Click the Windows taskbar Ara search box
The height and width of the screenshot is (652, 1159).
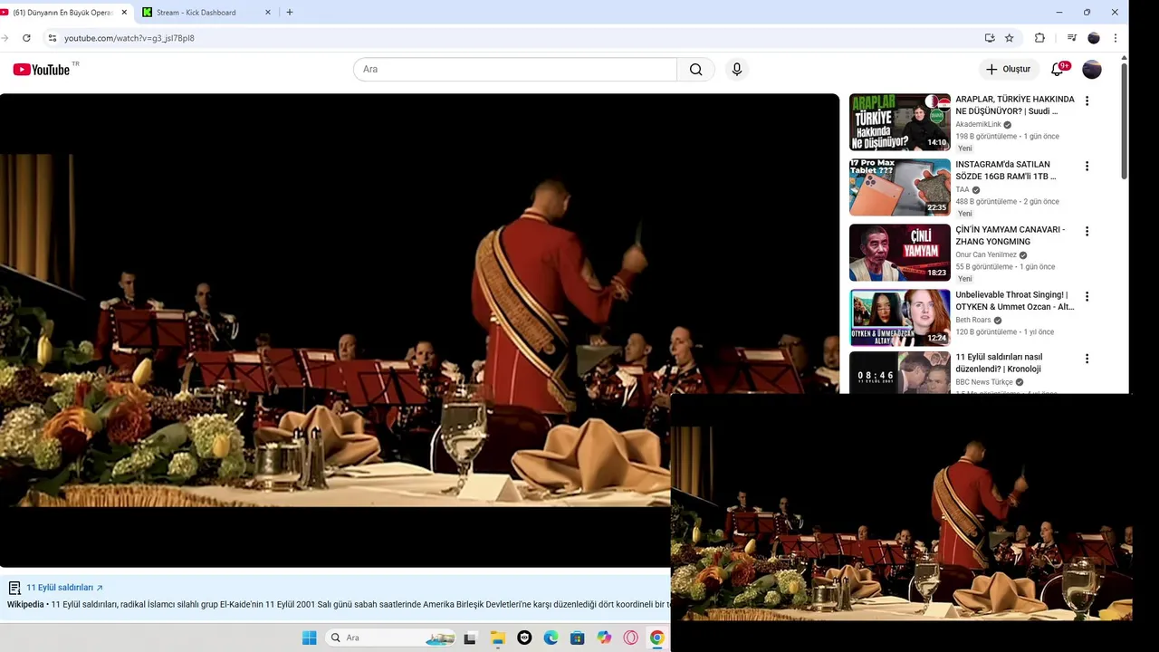(x=390, y=638)
